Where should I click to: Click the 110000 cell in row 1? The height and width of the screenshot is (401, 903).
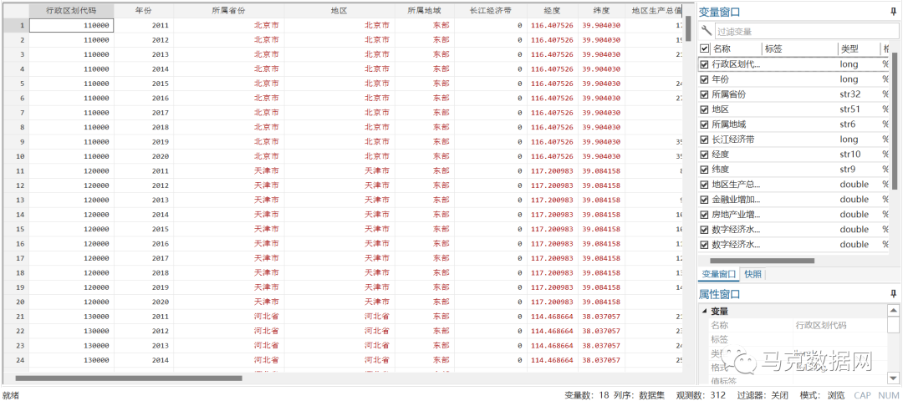[x=71, y=25]
